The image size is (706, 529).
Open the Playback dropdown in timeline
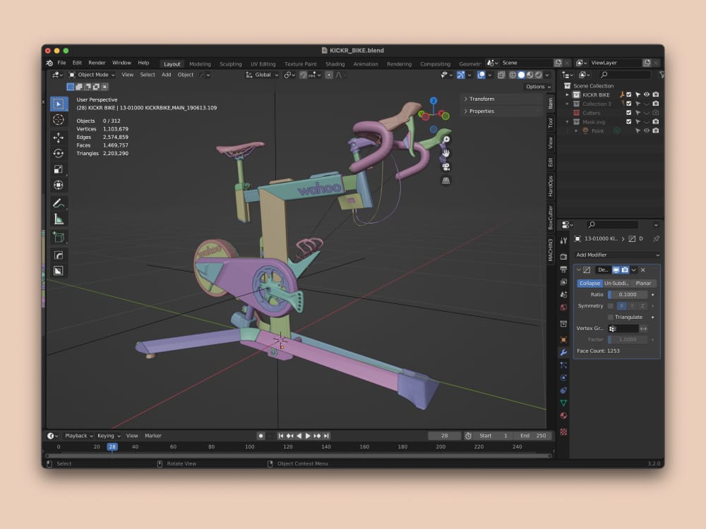[79, 436]
